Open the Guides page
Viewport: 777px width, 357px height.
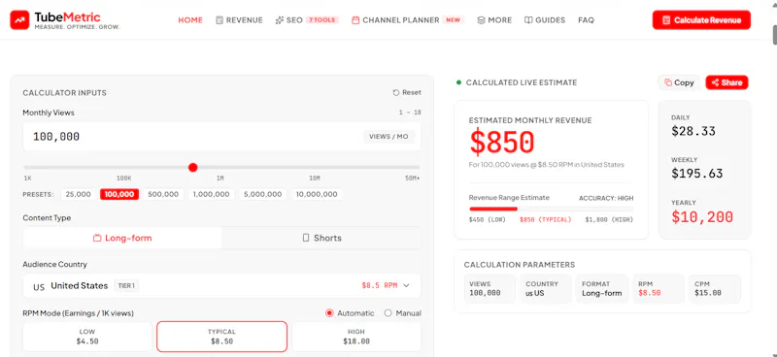[x=545, y=20]
